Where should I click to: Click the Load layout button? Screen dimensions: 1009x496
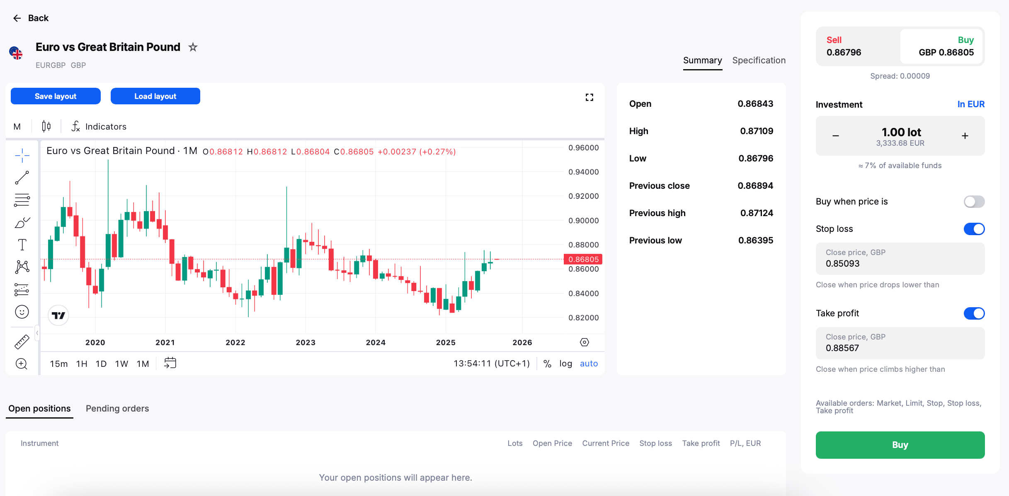click(x=155, y=96)
